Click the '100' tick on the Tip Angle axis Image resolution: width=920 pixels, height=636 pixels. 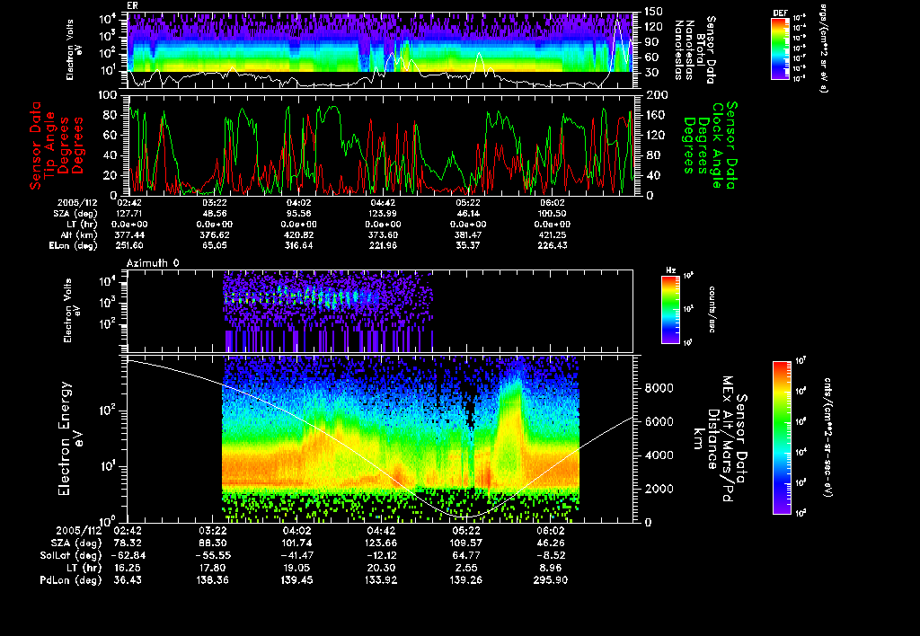109,95
